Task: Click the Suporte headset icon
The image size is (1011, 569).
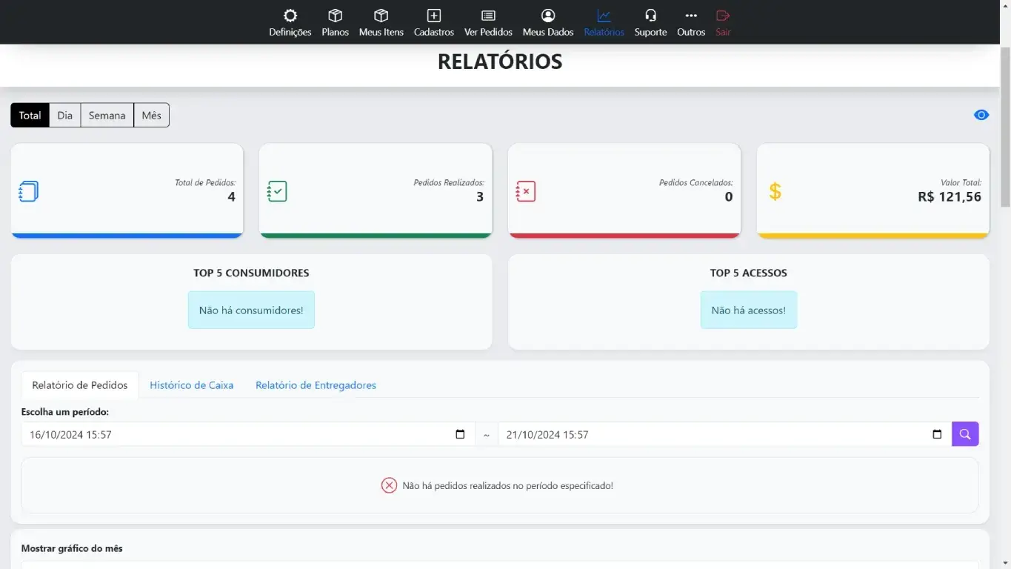Action: 650,16
